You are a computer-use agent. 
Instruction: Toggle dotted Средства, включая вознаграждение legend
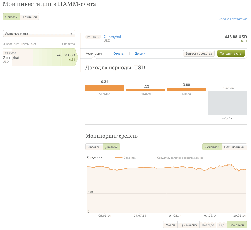tap(152, 158)
